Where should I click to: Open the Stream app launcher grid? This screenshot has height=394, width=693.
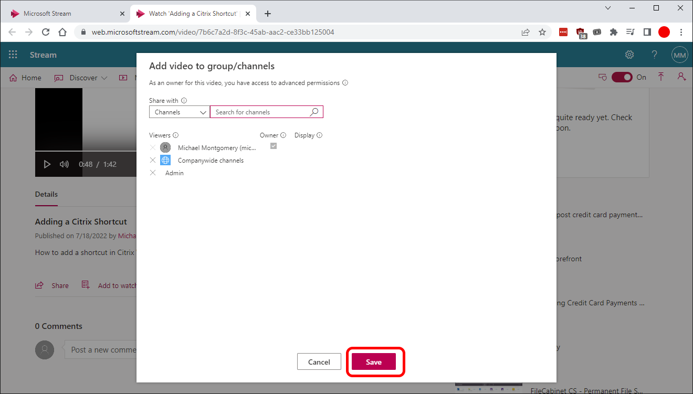pyautogui.click(x=13, y=55)
